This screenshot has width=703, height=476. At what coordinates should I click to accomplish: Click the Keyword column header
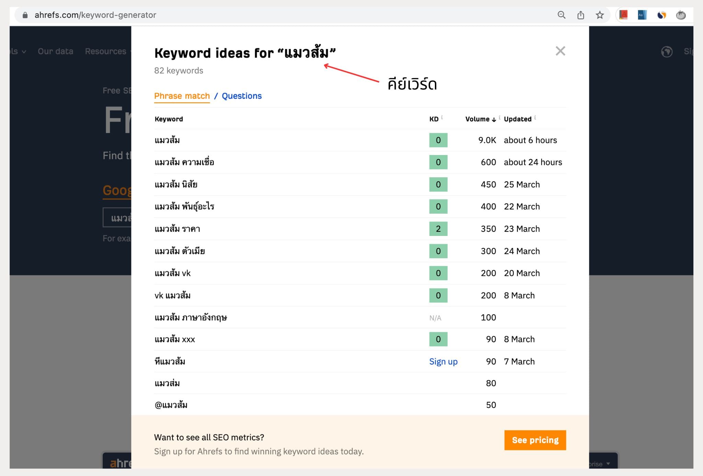(169, 119)
